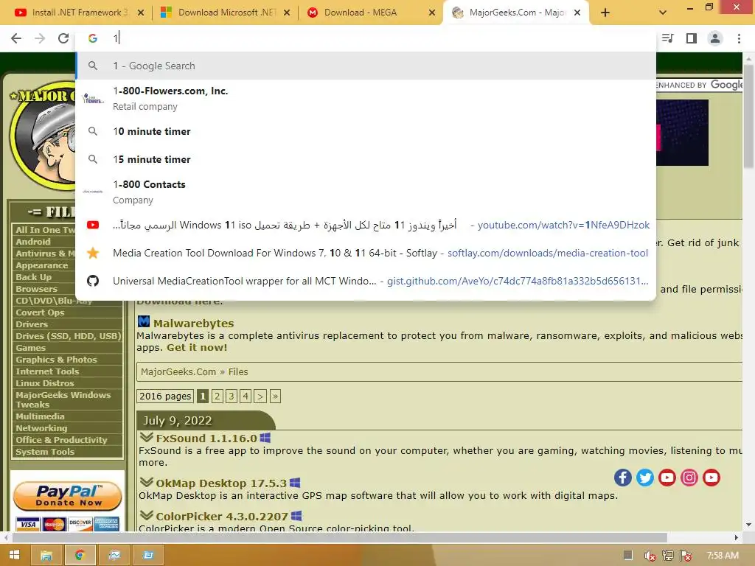Screen dimensions: 755x566
Task: Click the PayPal Donate Now button
Action: (x=67, y=496)
